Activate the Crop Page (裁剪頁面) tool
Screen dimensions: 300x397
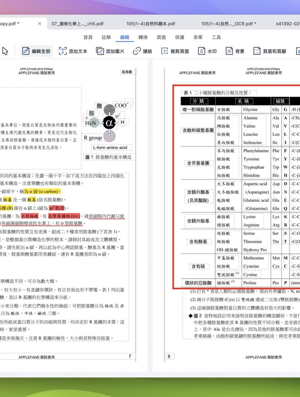175,51
